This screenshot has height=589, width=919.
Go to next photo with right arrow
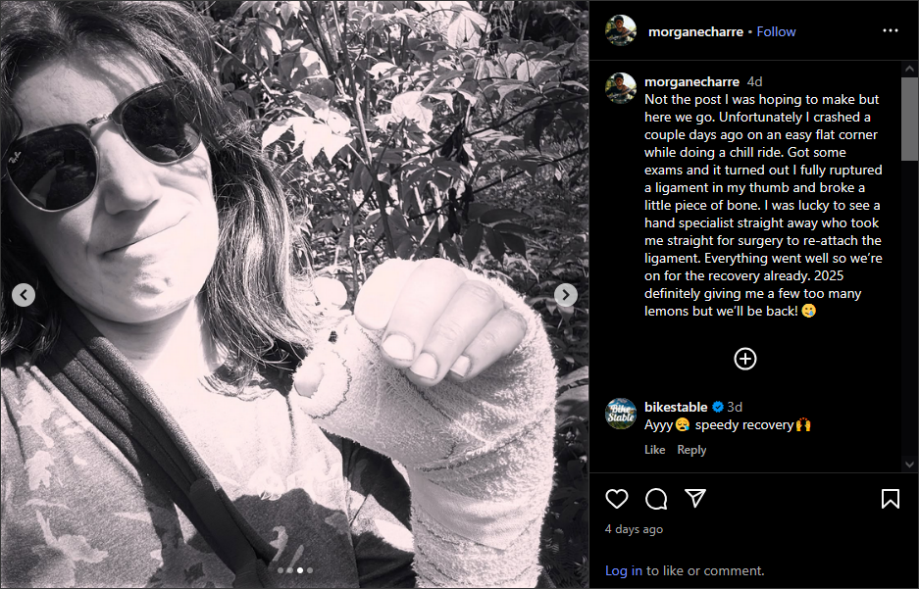pyautogui.click(x=566, y=294)
